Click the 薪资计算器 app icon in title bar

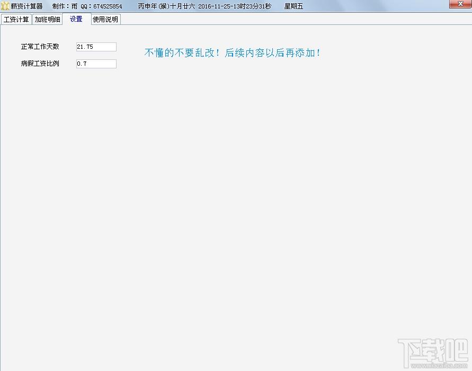[x=5, y=6]
